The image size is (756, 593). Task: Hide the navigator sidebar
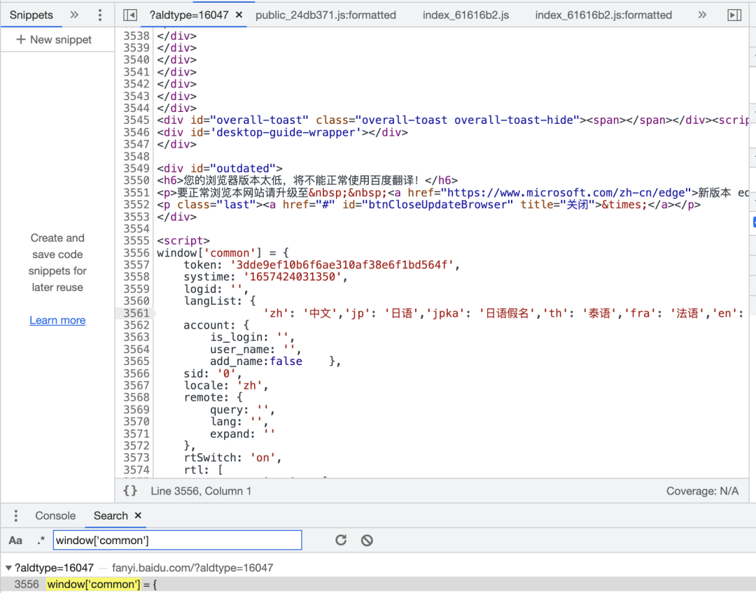point(129,15)
